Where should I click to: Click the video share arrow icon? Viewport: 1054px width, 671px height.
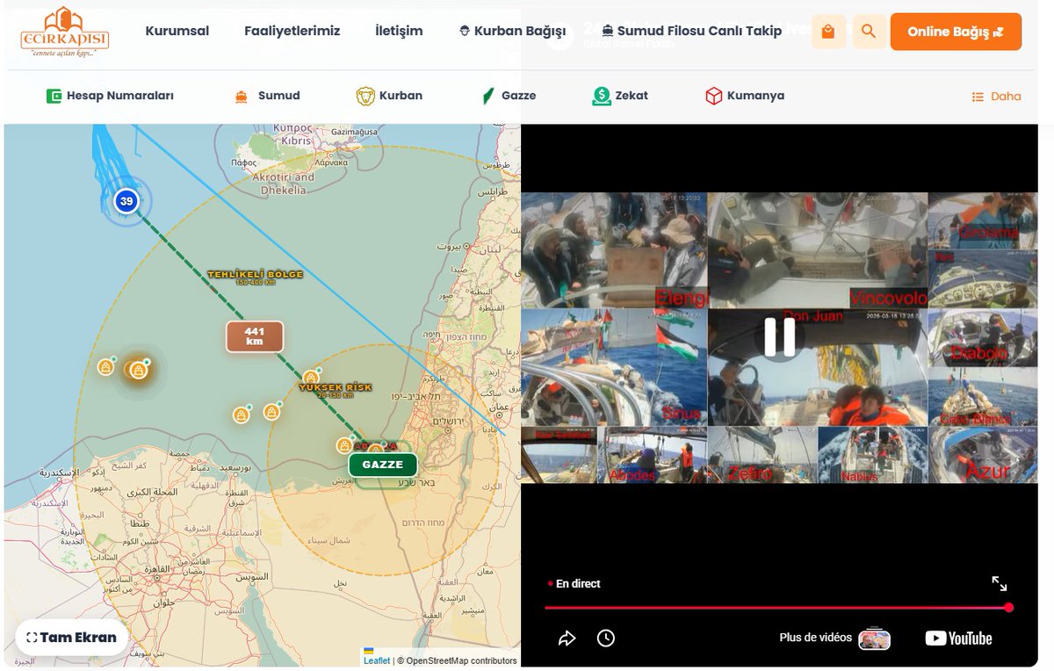[x=567, y=639]
